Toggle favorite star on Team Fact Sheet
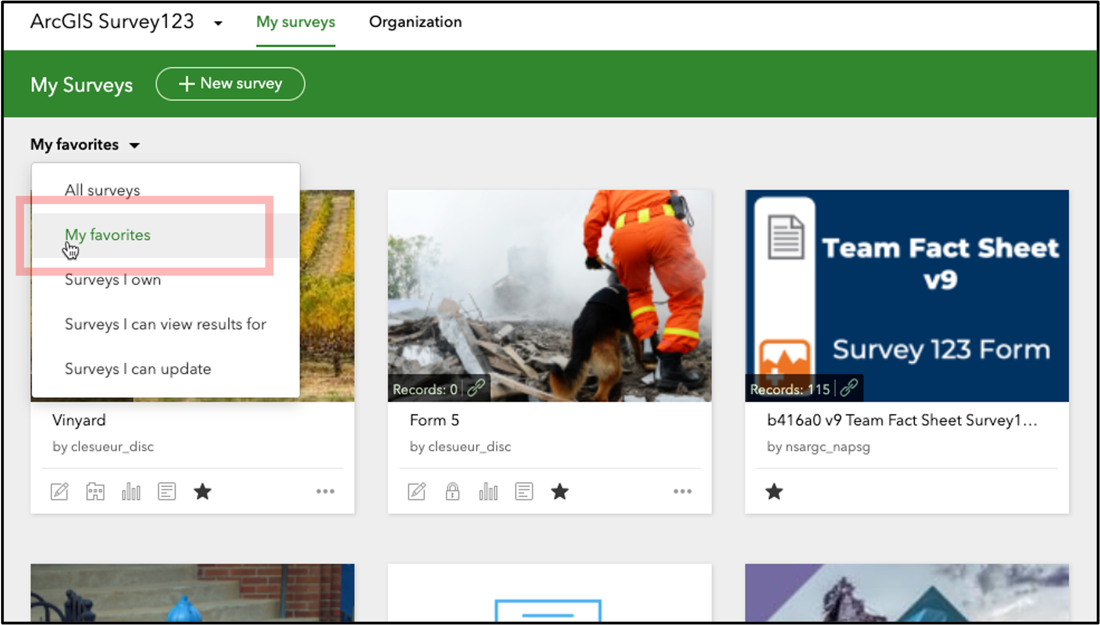This screenshot has width=1100, height=625. pyautogui.click(x=774, y=491)
